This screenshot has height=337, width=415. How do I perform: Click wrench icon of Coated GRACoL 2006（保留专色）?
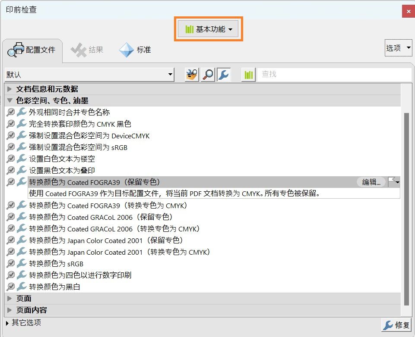tap(22, 217)
